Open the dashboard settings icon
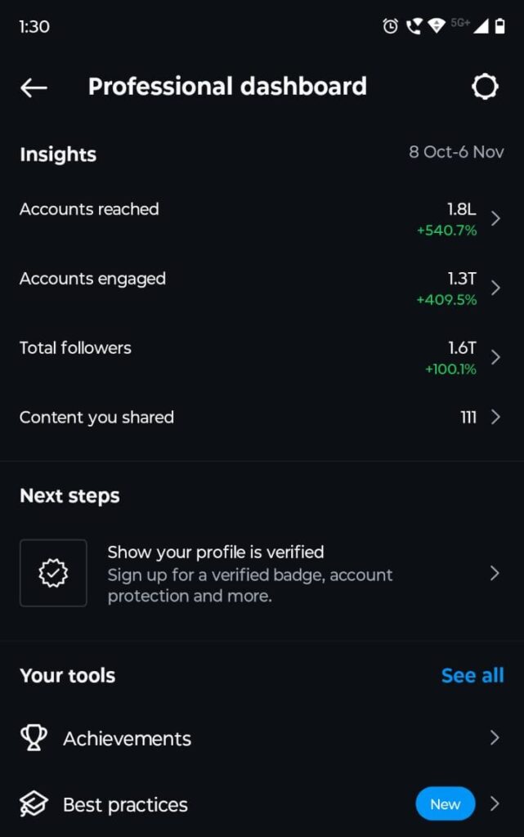 tap(485, 87)
